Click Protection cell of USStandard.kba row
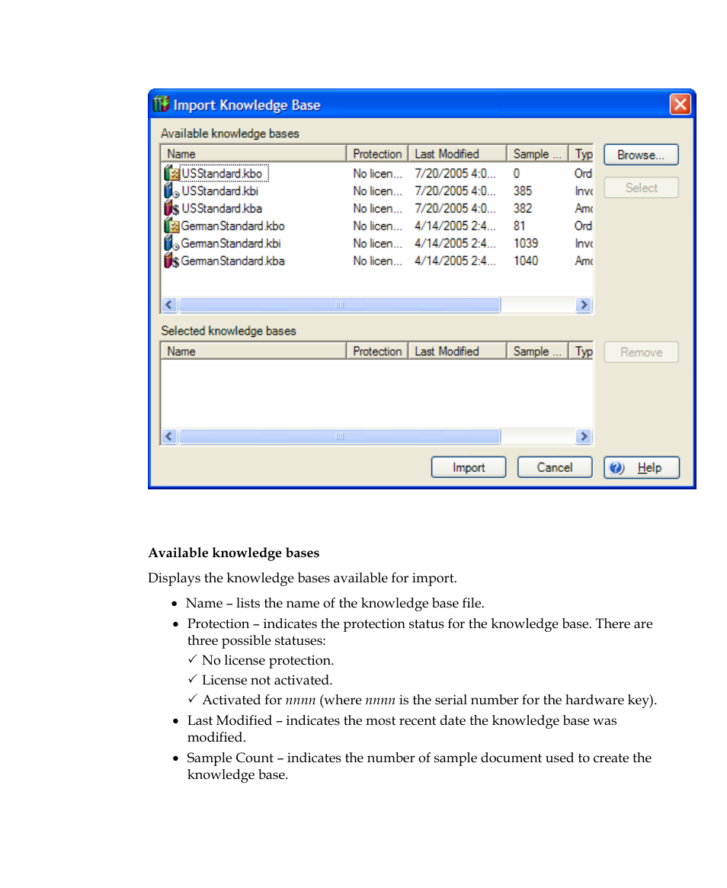The height and width of the screenshot is (888, 727). (378, 208)
